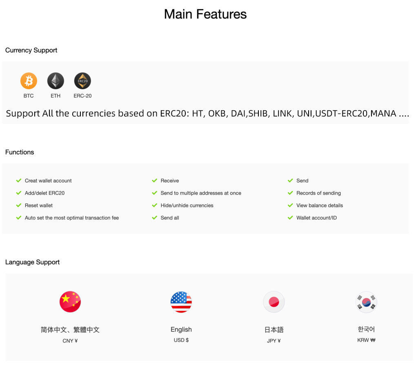The width and height of the screenshot is (418, 367).
Task: Click the checkmark next to Reset wallet
Action: pyautogui.click(x=19, y=206)
